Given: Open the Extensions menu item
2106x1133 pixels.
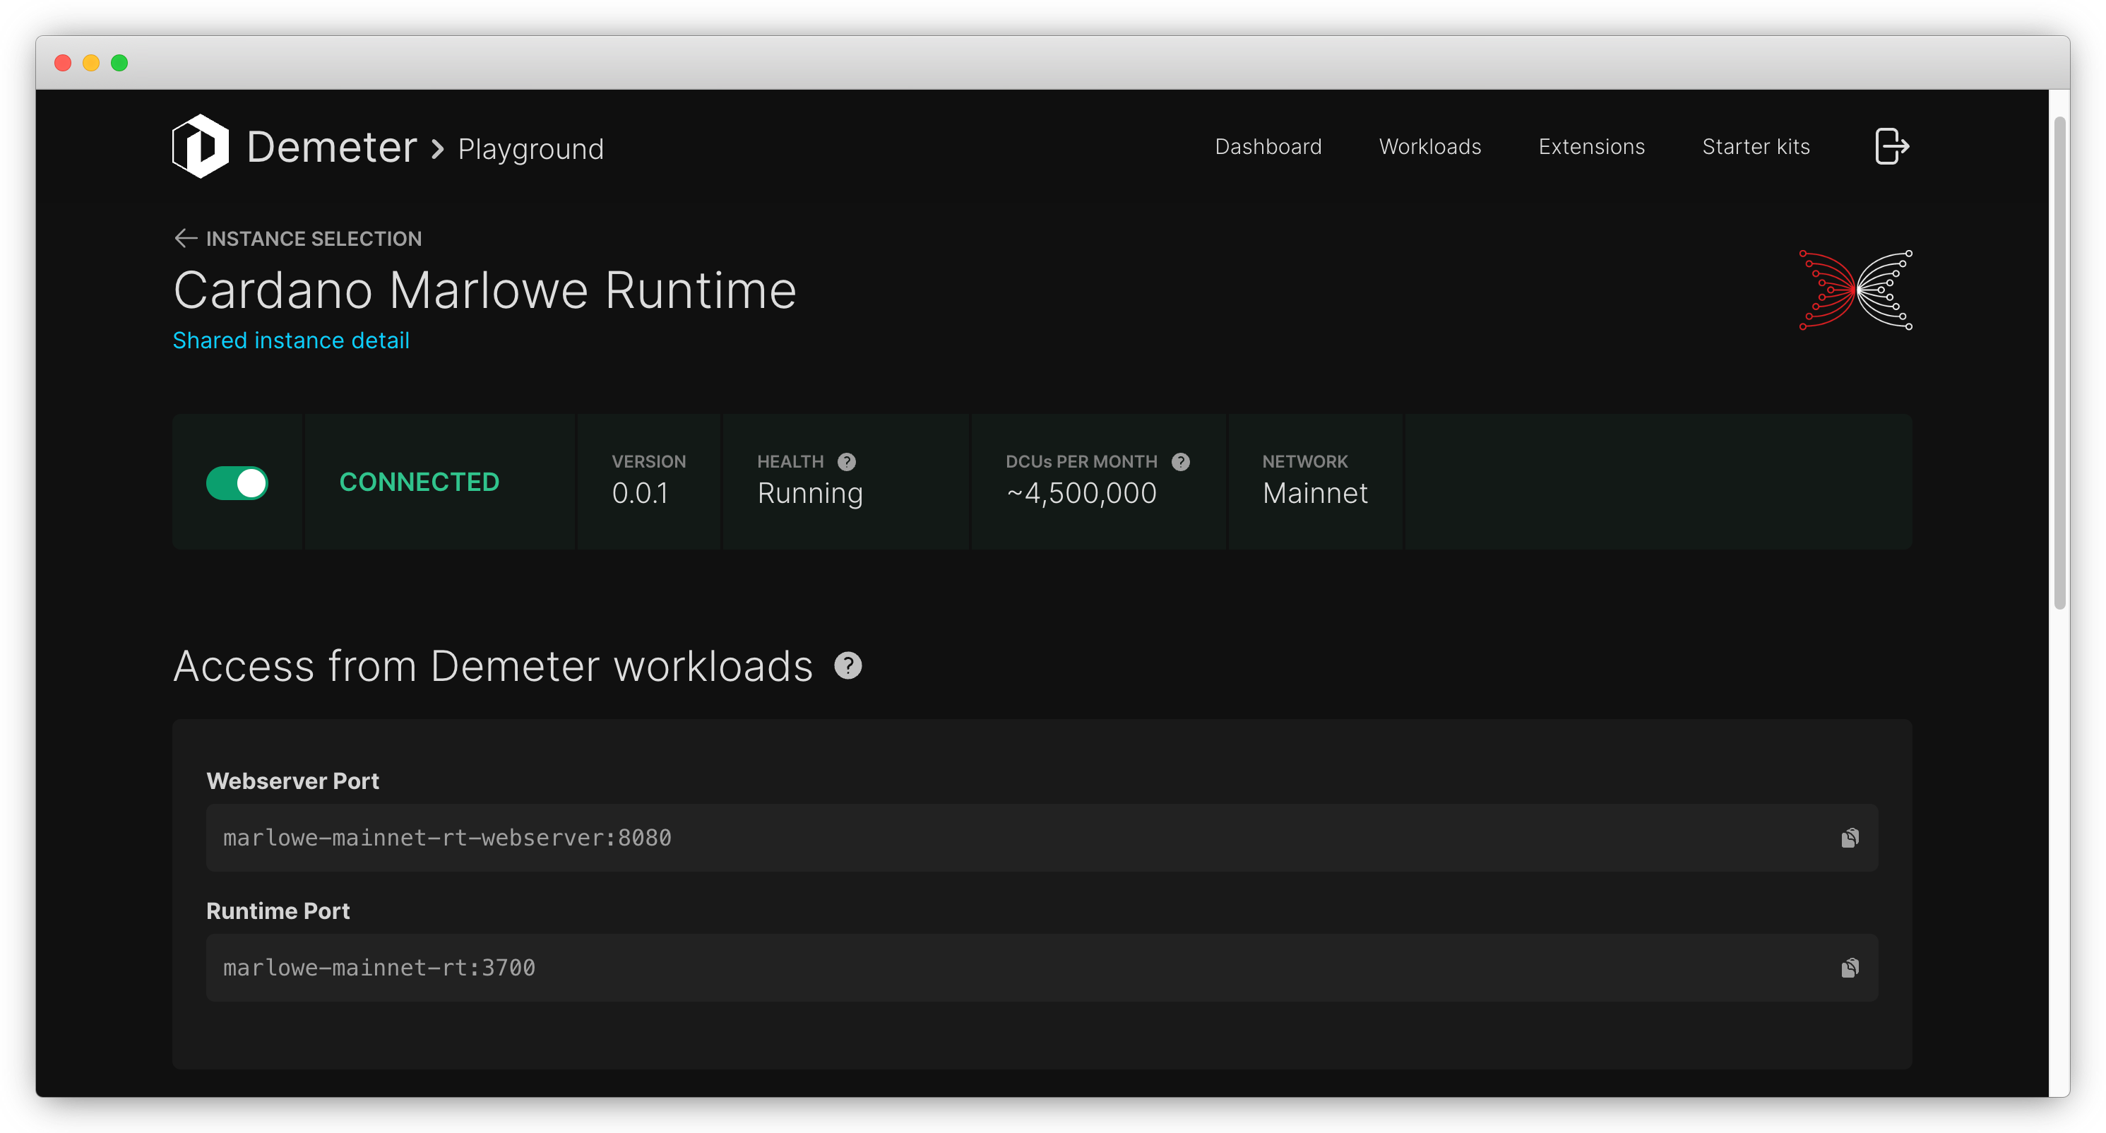Looking at the screenshot, I should 1591,146.
